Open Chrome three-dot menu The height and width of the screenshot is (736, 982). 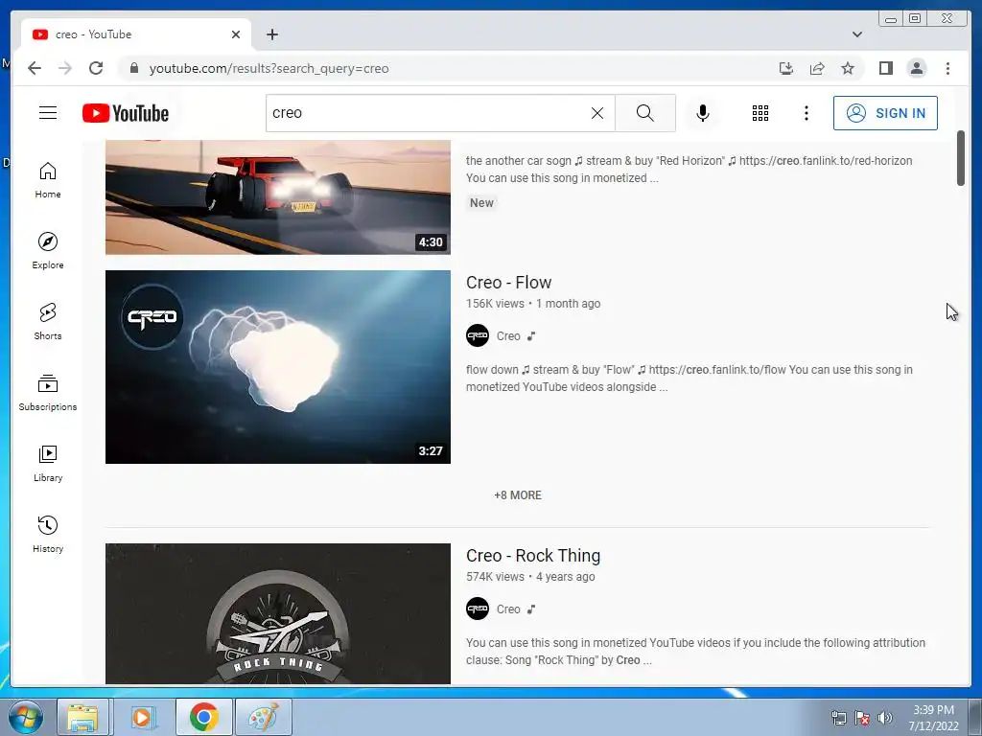(x=947, y=68)
